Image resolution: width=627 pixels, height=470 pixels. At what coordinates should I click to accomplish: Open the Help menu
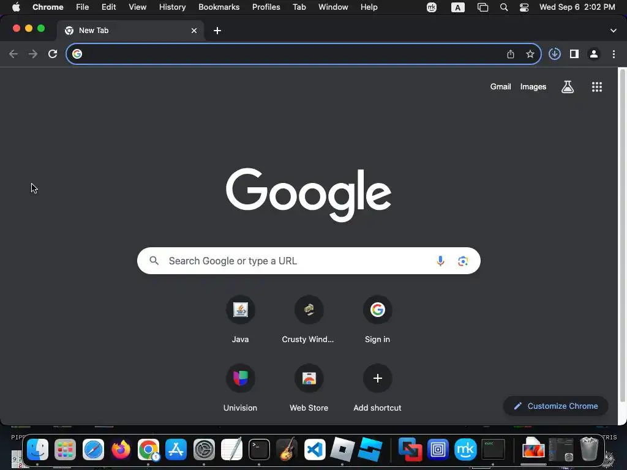tap(369, 7)
